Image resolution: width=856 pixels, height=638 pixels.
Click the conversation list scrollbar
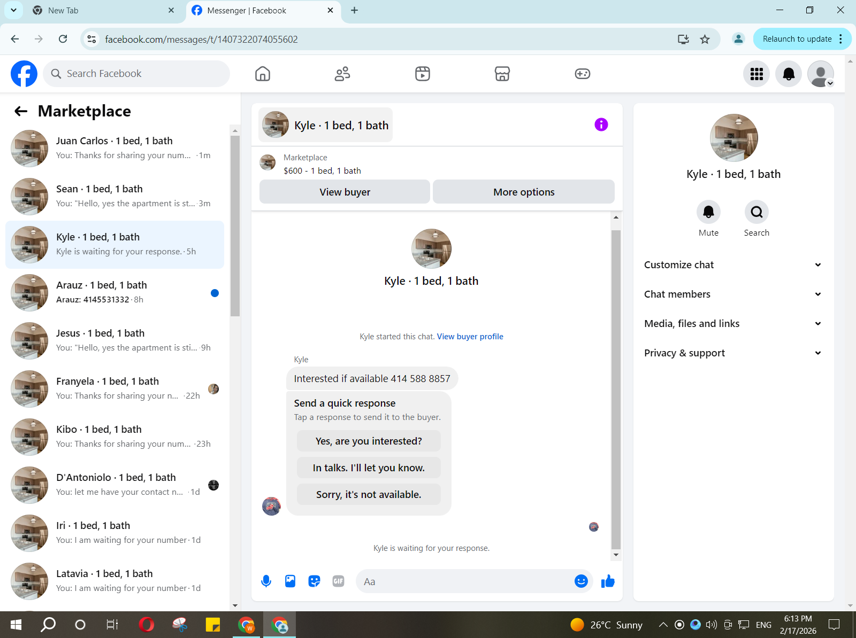(x=235, y=225)
